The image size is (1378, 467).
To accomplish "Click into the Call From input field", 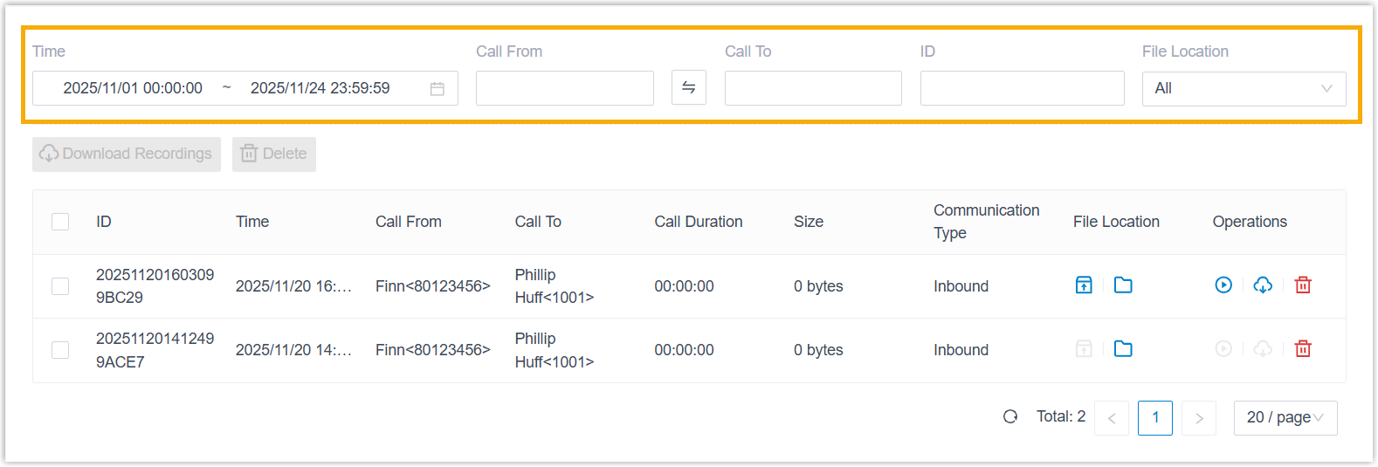I will (565, 88).
